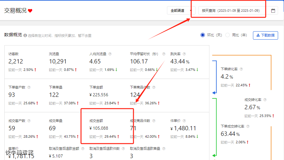The width and height of the screenshot is (284, 160).
Task: Click help icon beside 件单价
Action: click(x=184, y=121)
